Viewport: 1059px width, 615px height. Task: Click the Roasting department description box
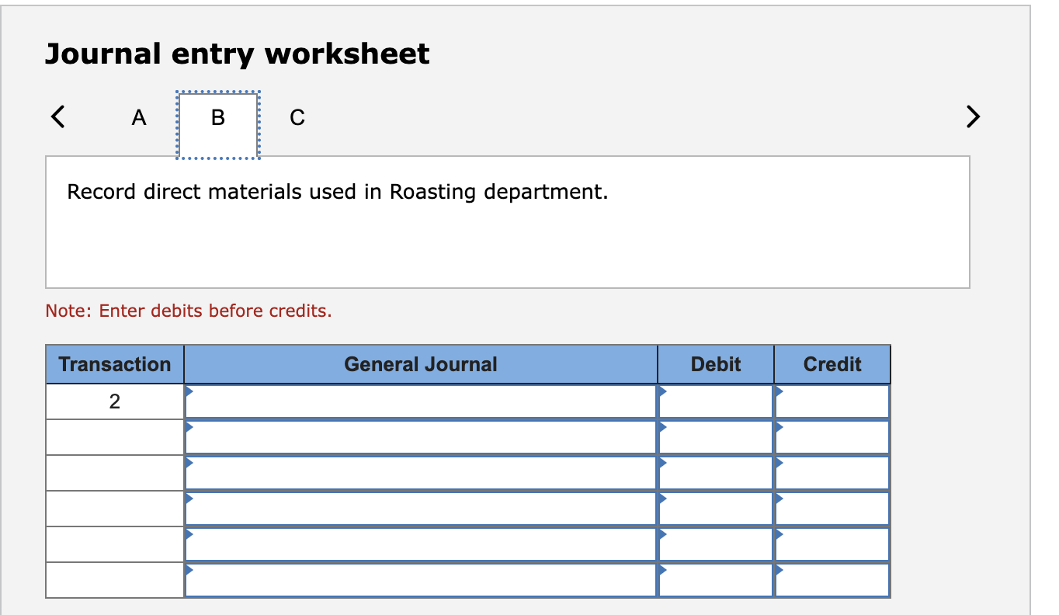click(x=509, y=221)
